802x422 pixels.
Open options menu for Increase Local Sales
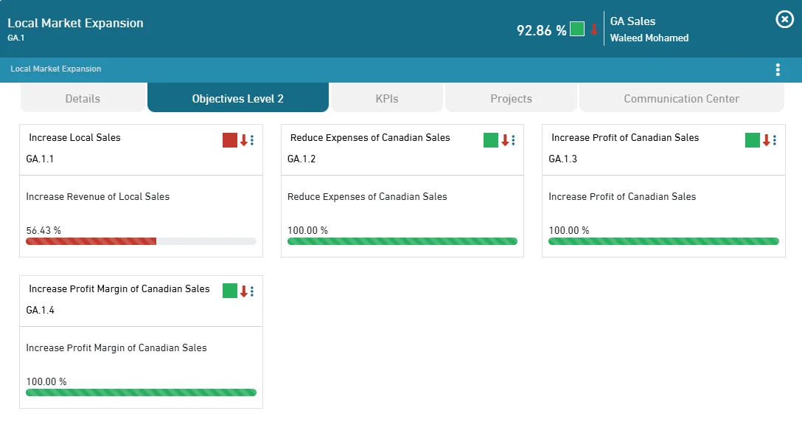(252, 140)
